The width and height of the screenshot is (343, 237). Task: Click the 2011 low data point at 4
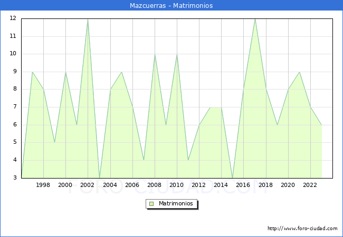[x=188, y=160]
